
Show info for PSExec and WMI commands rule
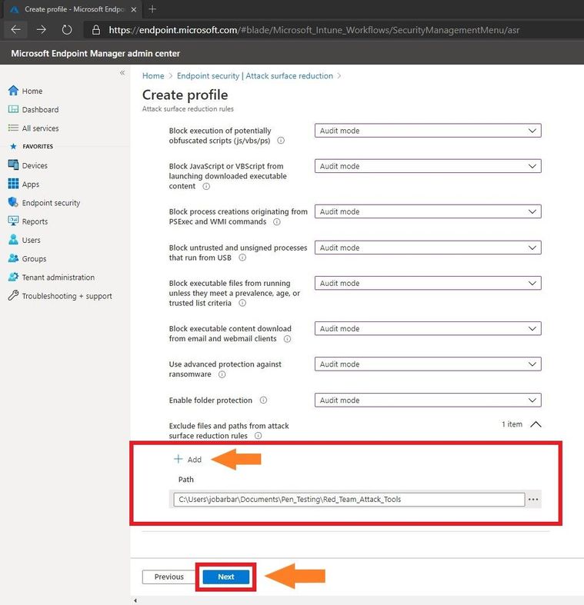pyautogui.click(x=277, y=222)
